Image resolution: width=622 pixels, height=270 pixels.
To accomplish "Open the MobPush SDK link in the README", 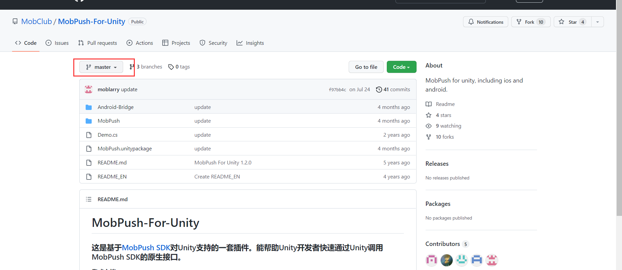I will pos(146,248).
